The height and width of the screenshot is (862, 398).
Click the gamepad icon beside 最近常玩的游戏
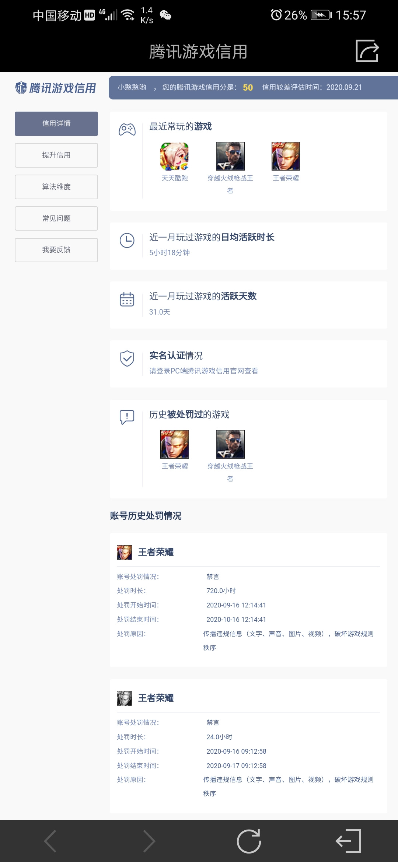tap(127, 129)
